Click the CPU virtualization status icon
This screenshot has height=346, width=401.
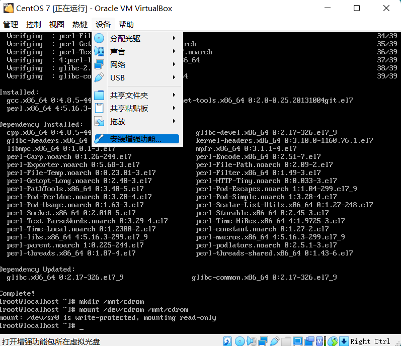tap(320, 341)
